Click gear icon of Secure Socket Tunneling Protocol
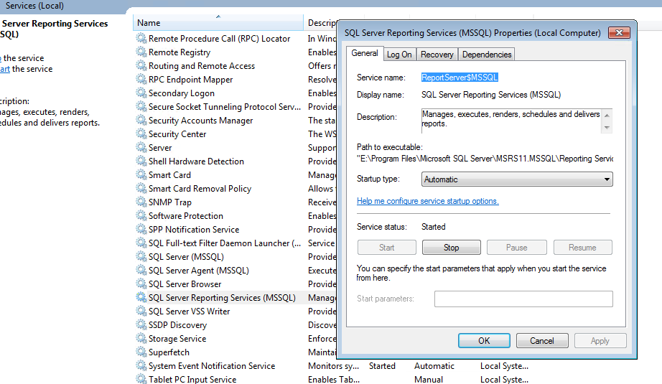662x384 pixels. click(141, 107)
